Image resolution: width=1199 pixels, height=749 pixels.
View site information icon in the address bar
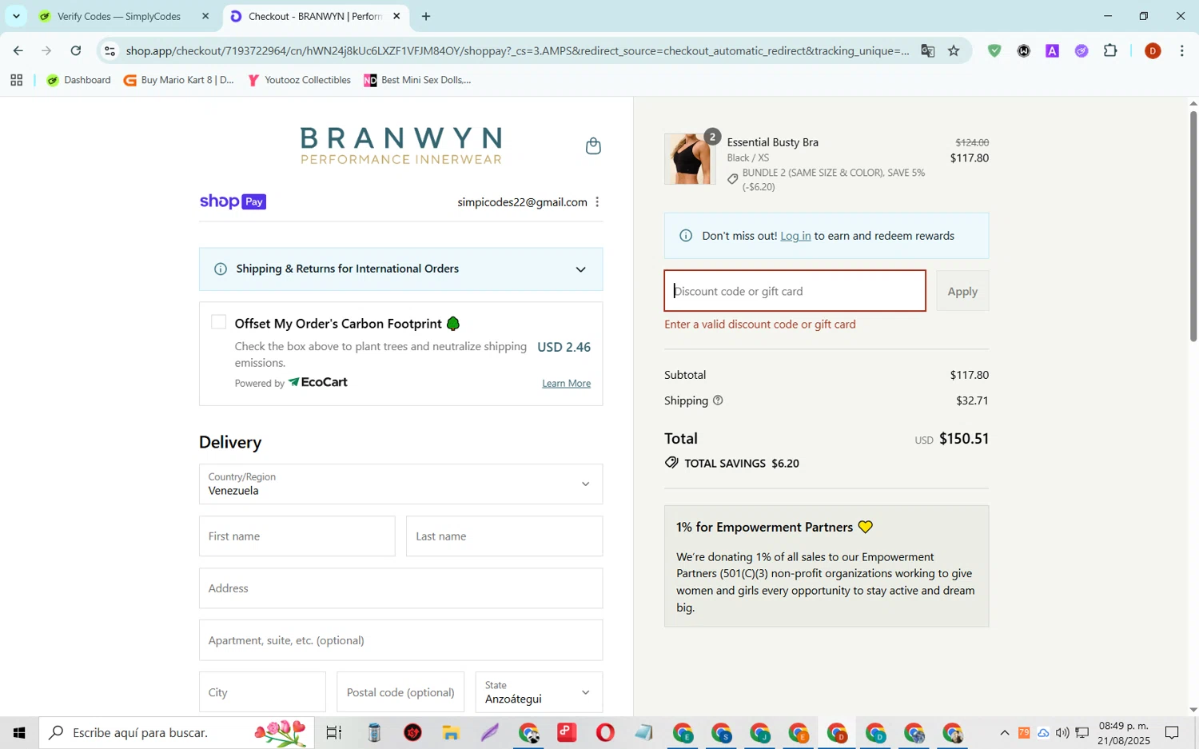(110, 51)
